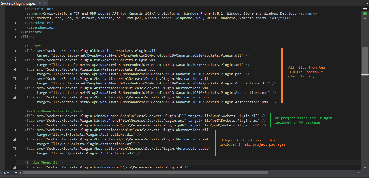Image resolution: width=369 pixels, height=178 pixels.
Task: Collapse Core section Abstractions.xml file node
Action: point(15,88)
